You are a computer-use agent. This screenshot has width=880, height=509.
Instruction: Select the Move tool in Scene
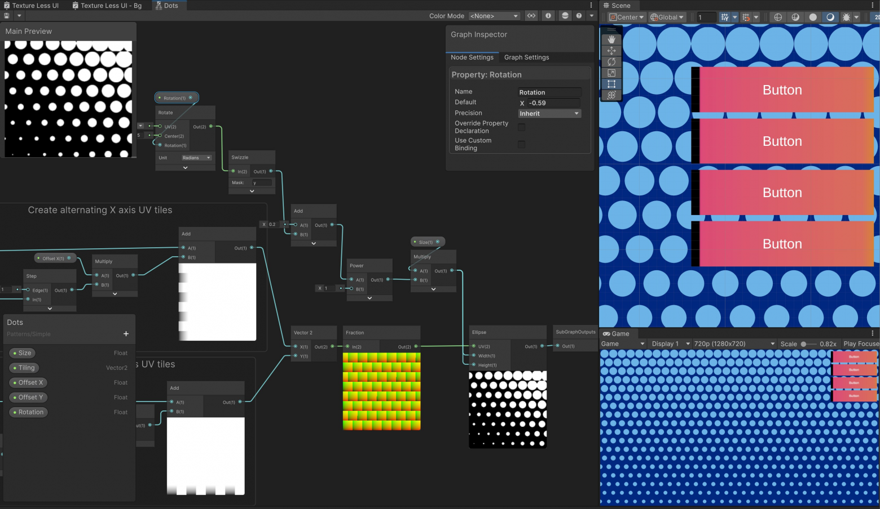[611, 51]
